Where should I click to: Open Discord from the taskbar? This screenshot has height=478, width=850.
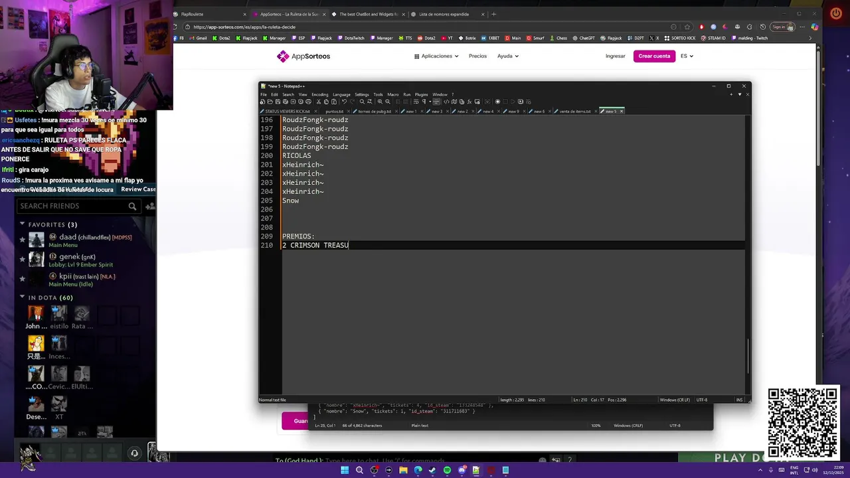click(x=462, y=470)
